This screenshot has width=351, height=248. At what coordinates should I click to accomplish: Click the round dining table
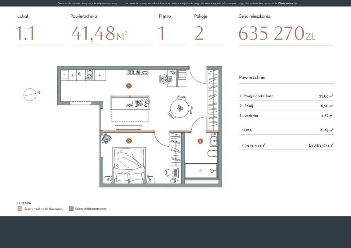point(180,108)
